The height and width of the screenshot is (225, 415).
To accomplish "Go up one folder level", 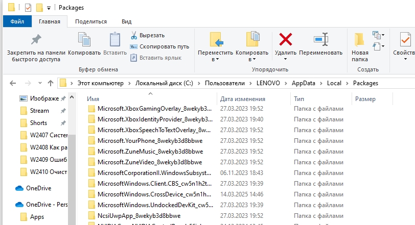I will 51,83.
